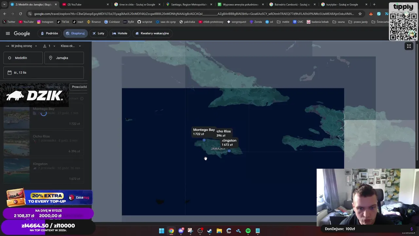This screenshot has width=419, height=236.
Task: Go to the Hotele tab
Action: point(120,33)
